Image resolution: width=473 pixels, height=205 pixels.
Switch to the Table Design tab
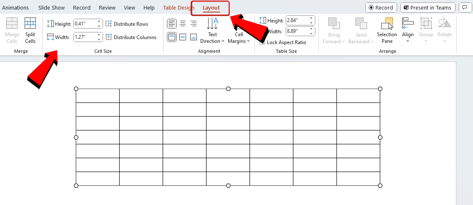tap(179, 8)
